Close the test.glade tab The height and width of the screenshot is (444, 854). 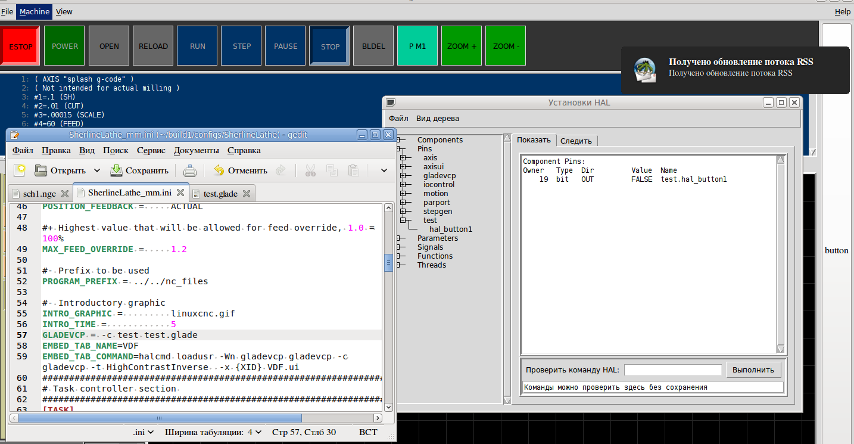click(x=247, y=194)
